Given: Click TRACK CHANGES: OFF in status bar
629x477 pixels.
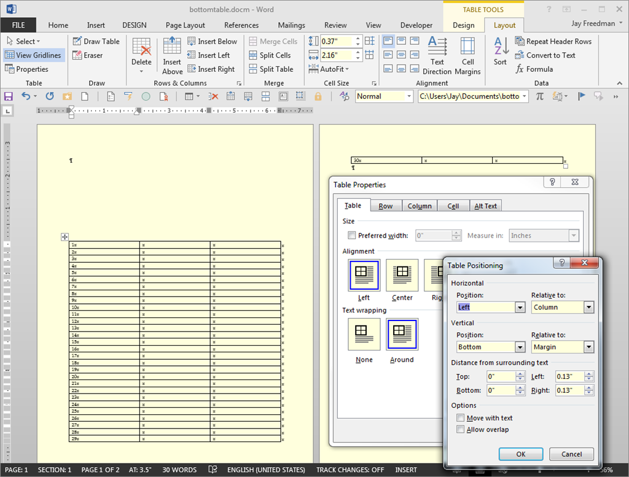Looking at the screenshot, I should [350, 470].
